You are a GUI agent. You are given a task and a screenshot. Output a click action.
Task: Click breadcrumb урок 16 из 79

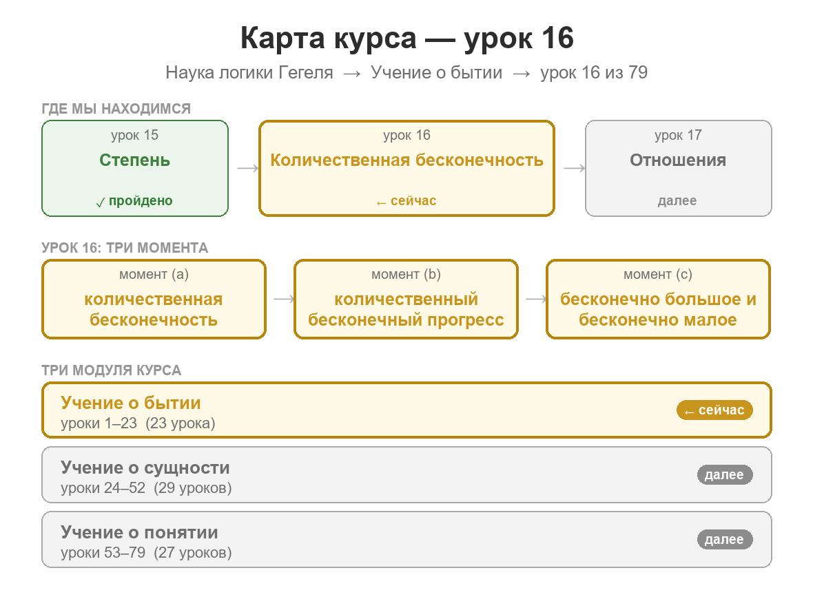[x=594, y=72]
